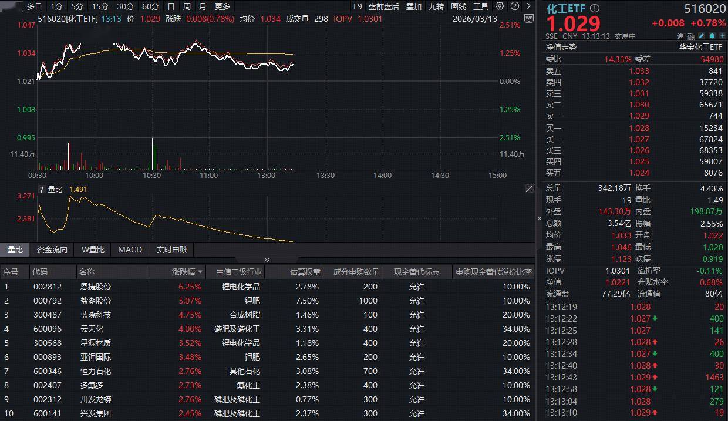Close the 量比 indicator sub-panel

click(x=529, y=189)
